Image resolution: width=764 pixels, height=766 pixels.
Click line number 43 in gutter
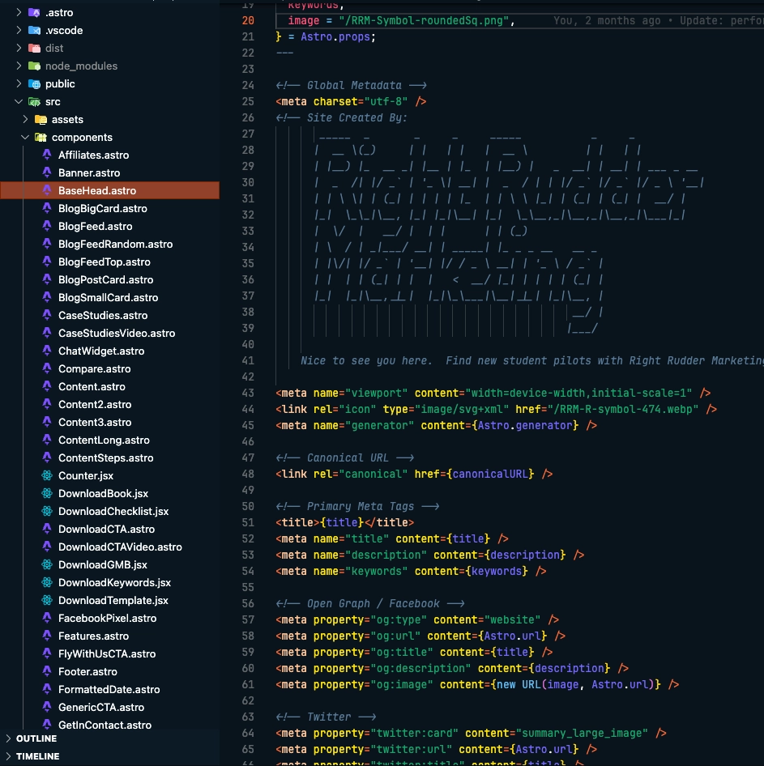[x=248, y=393]
